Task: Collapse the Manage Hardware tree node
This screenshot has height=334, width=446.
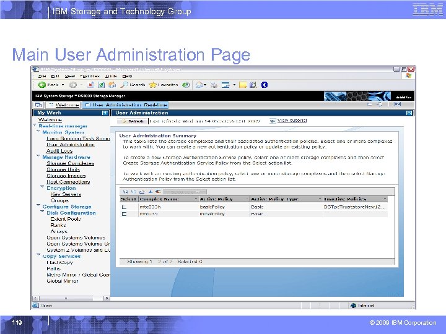Action: [38, 156]
